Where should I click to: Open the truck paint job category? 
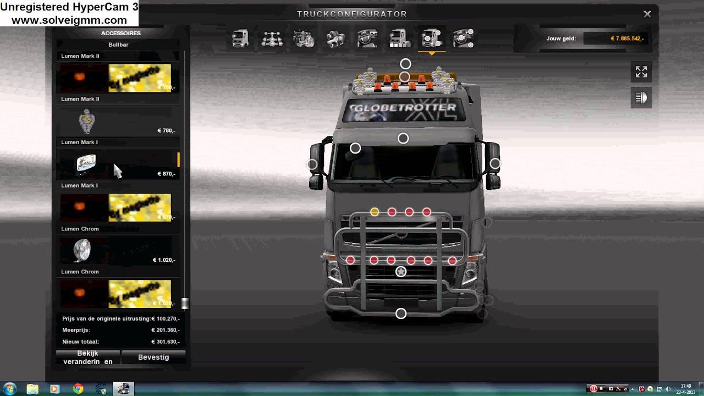pos(399,38)
